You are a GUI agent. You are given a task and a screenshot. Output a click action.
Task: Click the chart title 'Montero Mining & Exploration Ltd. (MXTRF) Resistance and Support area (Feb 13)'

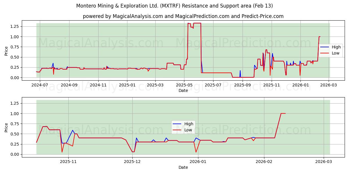pos(174,6)
